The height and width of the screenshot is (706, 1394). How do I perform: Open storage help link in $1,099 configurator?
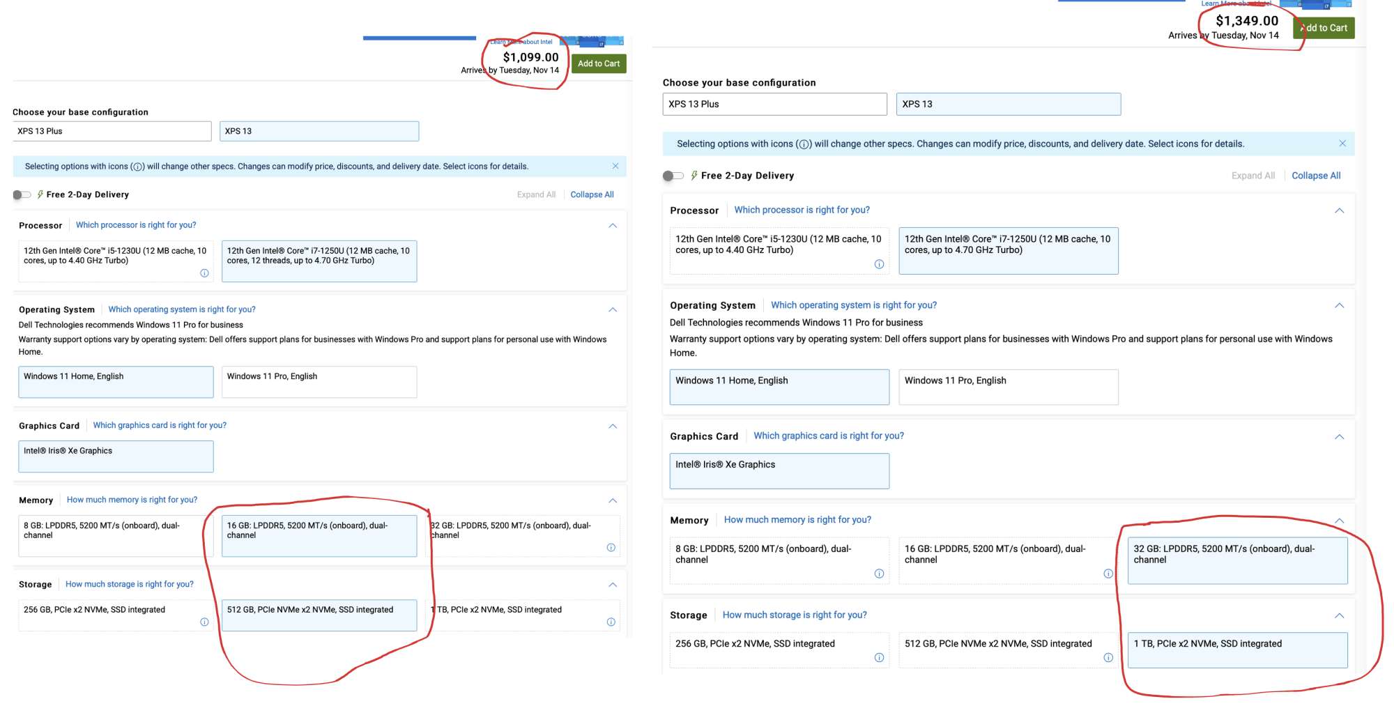[130, 584]
